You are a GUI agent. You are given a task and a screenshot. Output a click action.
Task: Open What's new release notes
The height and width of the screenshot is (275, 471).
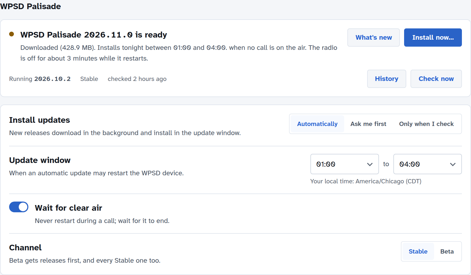pyautogui.click(x=374, y=38)
